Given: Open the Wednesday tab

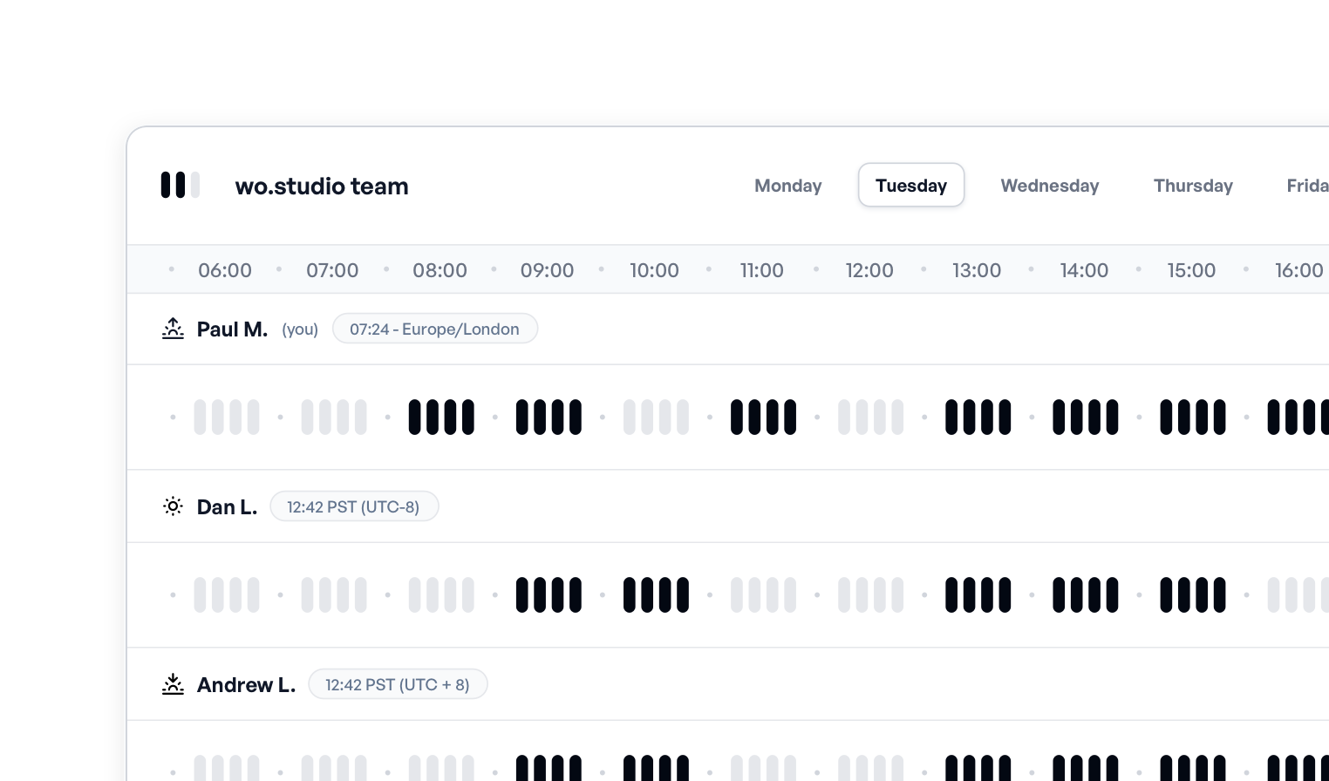Looking at the screenshot, I should click(x=1049, y=186).
